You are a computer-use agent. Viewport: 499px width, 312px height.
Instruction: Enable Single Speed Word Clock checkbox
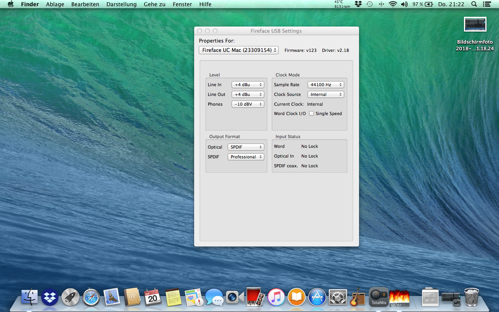coord(311,113)
